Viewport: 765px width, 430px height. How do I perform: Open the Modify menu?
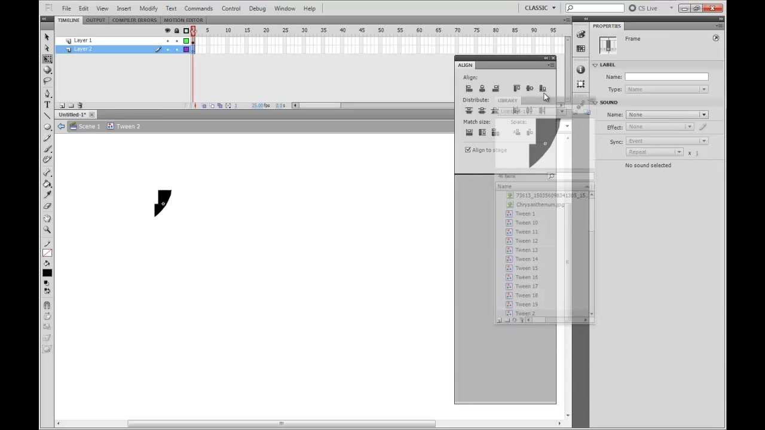pyautogui.click(x=148, y=8)
